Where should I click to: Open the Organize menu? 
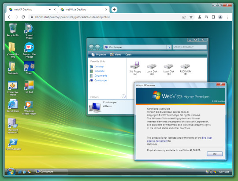[99, 55]
